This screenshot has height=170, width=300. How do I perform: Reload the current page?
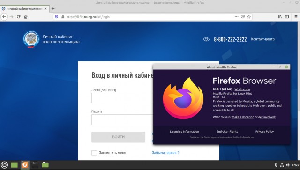click(19, 17)
